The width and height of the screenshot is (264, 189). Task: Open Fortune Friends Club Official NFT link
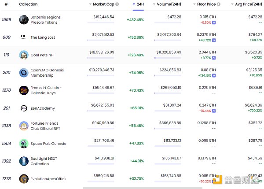(44, 126)
